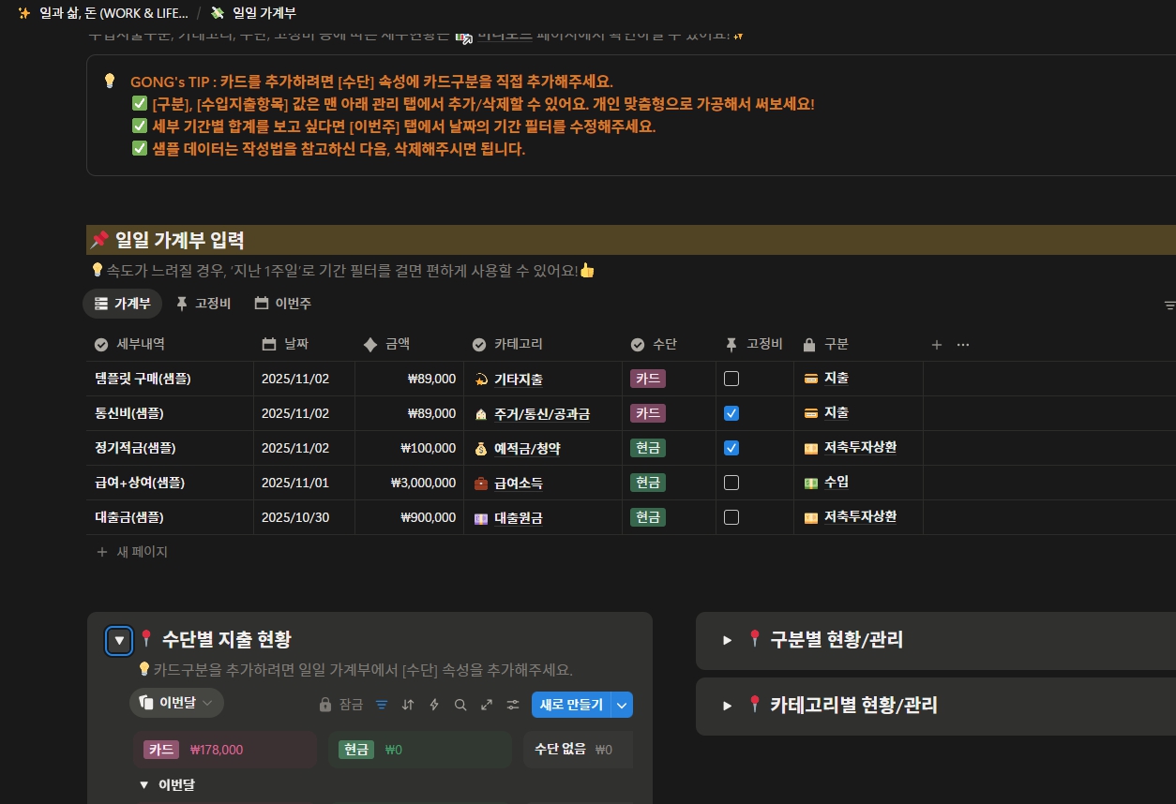The image size is (1176, 804).
Task: Click the ₩3,000,000 amount cell
Action: point(410,483)
